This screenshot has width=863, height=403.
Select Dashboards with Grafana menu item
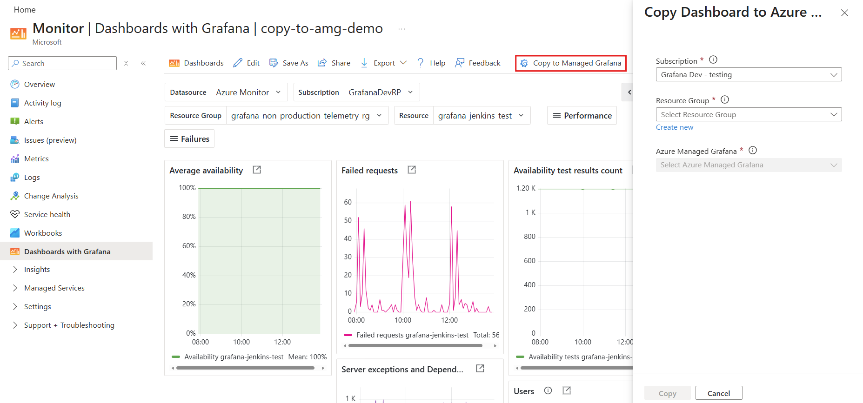76,251
